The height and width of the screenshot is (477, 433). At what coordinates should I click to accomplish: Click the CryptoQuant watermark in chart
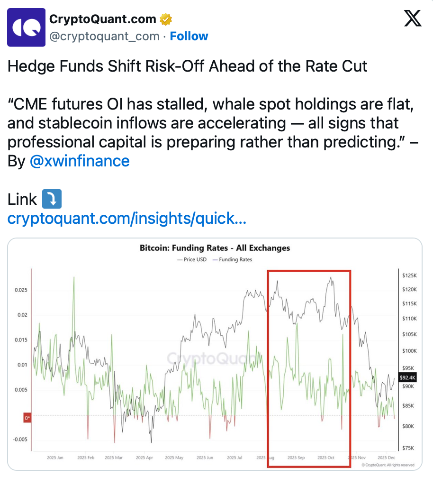tap(205, 358)
